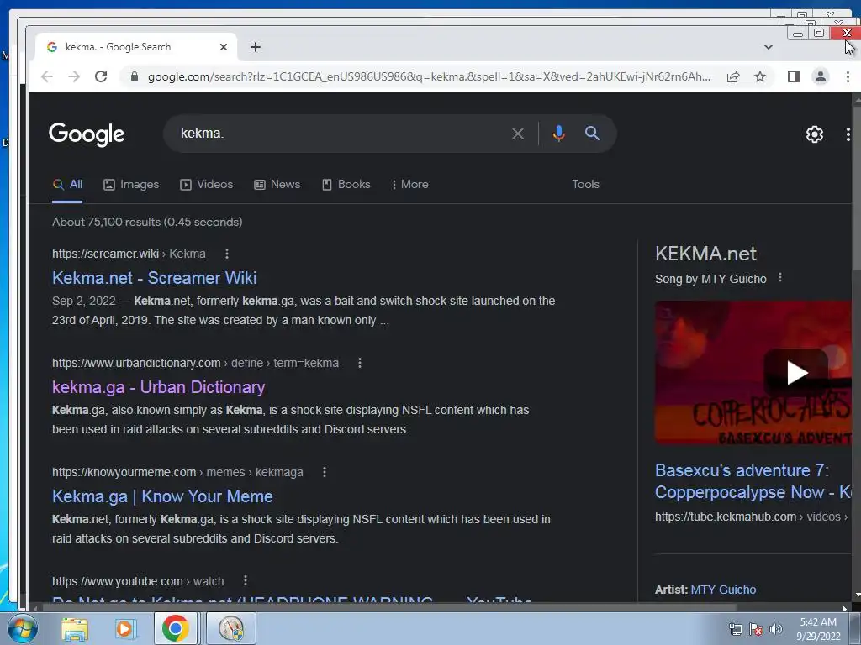Switch to the News tab
The image size is (861, 645).
pos(277,185)
